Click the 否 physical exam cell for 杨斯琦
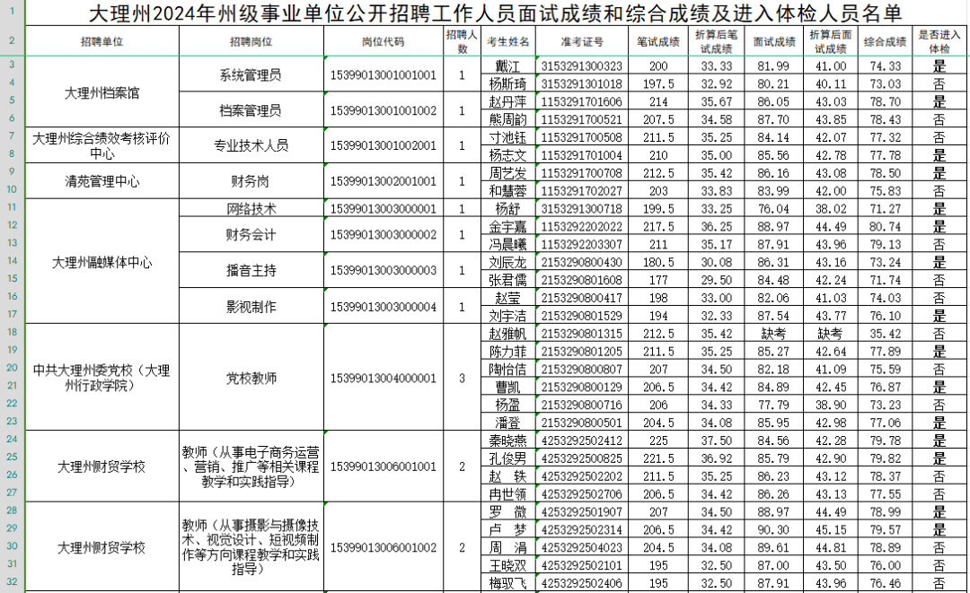970x593 pixels. (939, 83)
